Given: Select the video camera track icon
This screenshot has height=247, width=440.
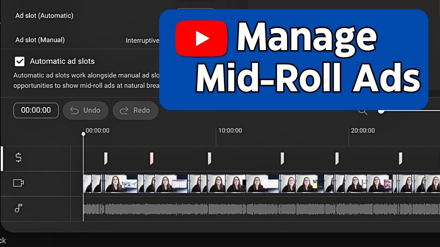Looking at the screenshot, I should (19, 183).
